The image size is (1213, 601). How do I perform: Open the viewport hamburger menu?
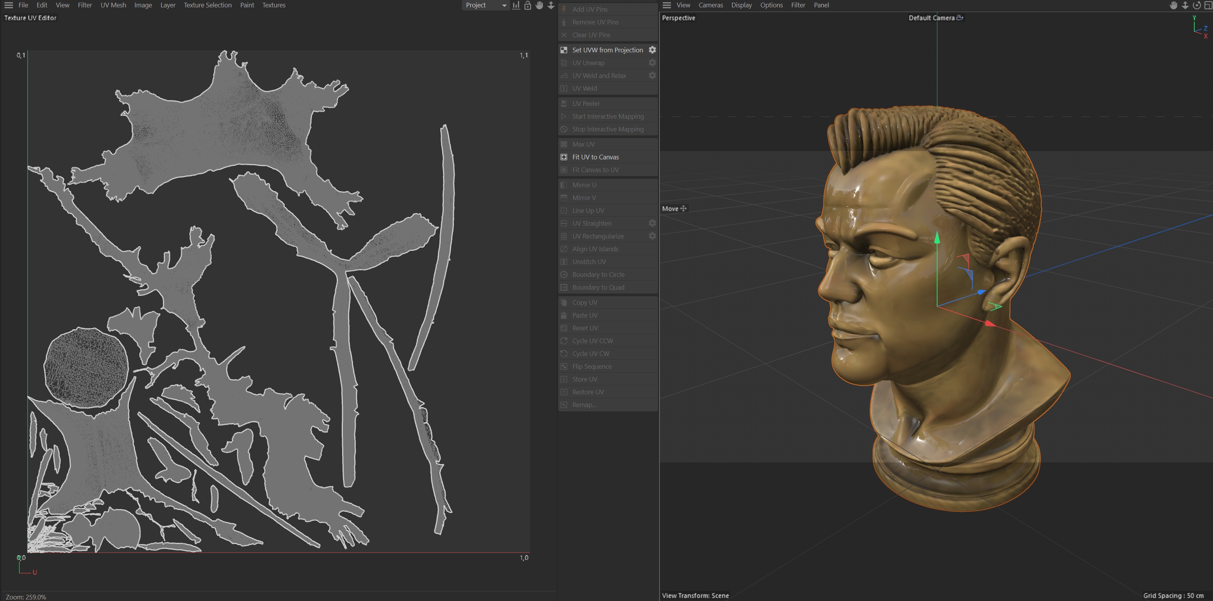point(667,5)
